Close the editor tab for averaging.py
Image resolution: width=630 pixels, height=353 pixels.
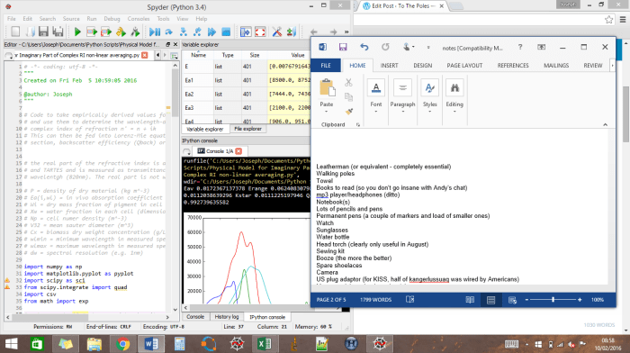(x=145, y=55)
